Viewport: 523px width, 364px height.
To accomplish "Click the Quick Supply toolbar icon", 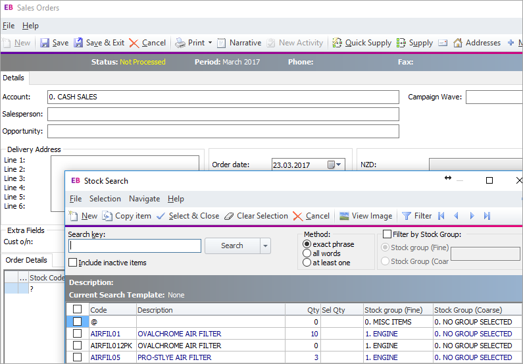I will (337, 43).
